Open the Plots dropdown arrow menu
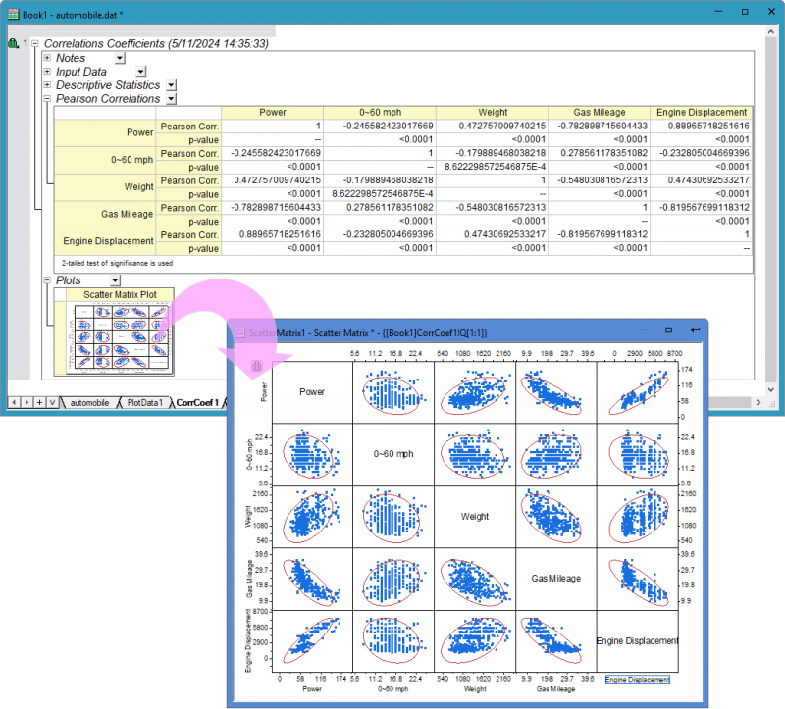The height and width of the screenshot is (709, 785). point(115,280)
